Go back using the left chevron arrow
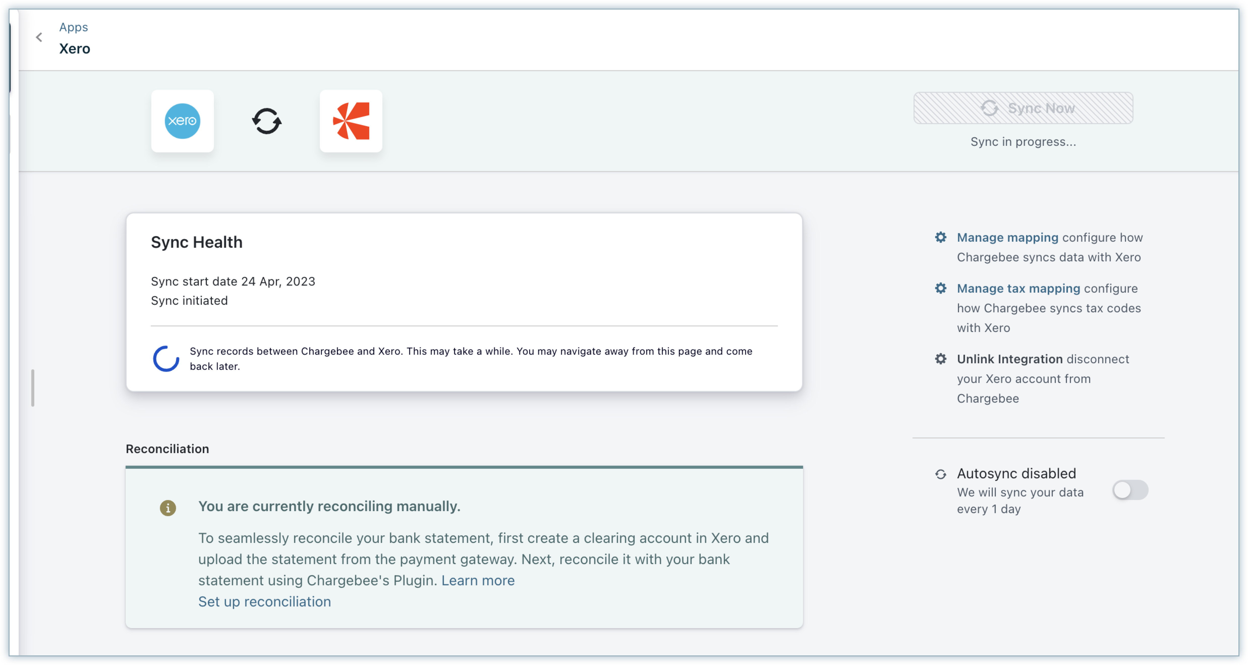 click(39, 37)
